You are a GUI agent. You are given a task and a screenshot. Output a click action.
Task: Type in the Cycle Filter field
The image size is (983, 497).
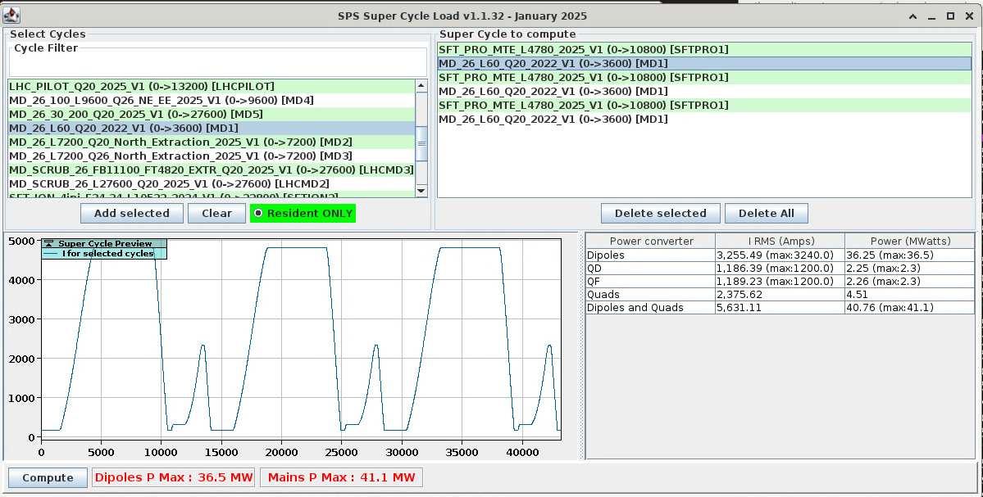(x=217, y=66)
